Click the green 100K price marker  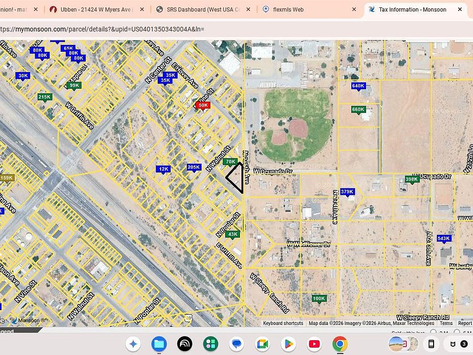pyautogui.click(x=319, y=299)
